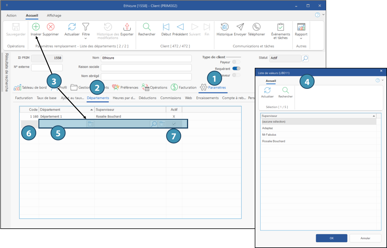Screen dimensions: 387x248
Task: Go to first record with Début
Action: point(166,27)
